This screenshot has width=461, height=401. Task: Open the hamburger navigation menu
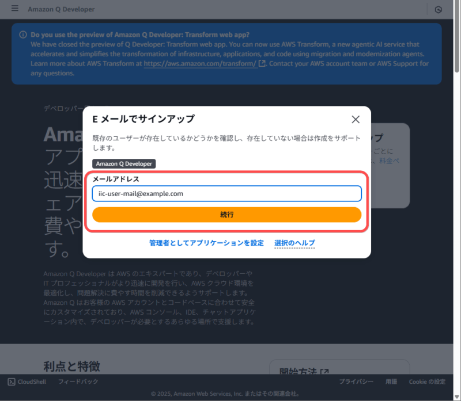15,8
